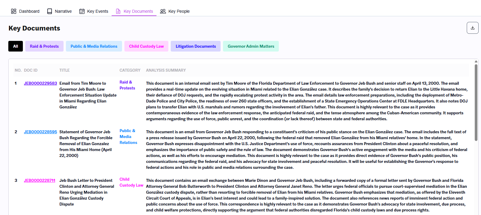This screenshot has width=481, height=215.
Task: Filter by Child Custody Law
Action: [x=146, y=46]
